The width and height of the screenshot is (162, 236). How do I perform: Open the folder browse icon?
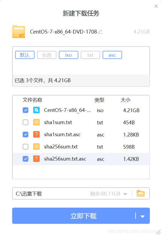pos(140,193)
